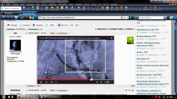
Task: Open the RuTrack bookmark icon
Action: click(x=72, y=9)
